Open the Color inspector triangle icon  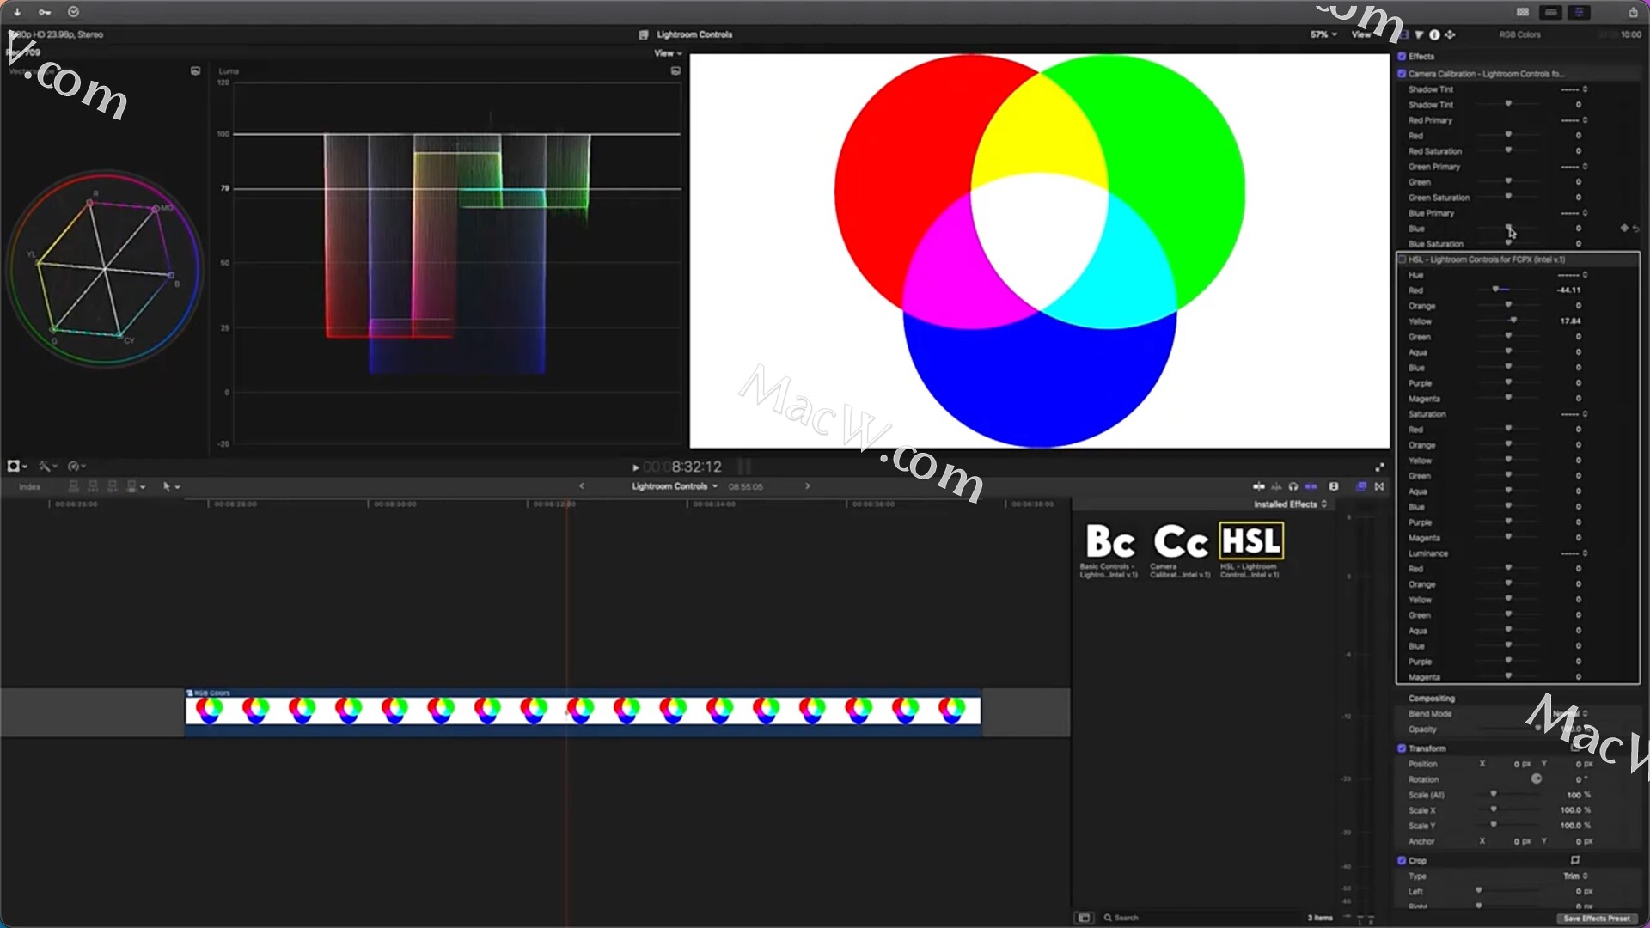coord(1419,34)
